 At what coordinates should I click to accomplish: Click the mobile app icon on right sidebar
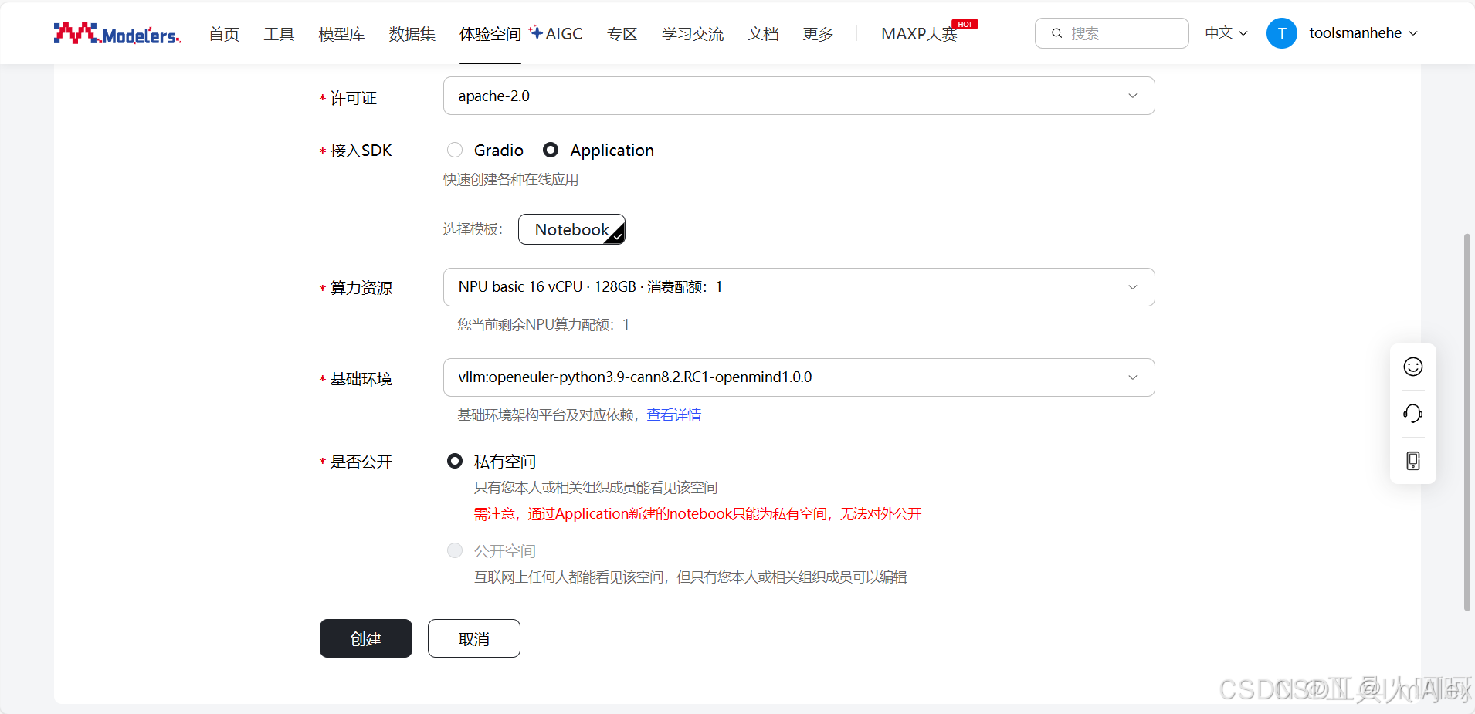click(x=1413, y=461)
